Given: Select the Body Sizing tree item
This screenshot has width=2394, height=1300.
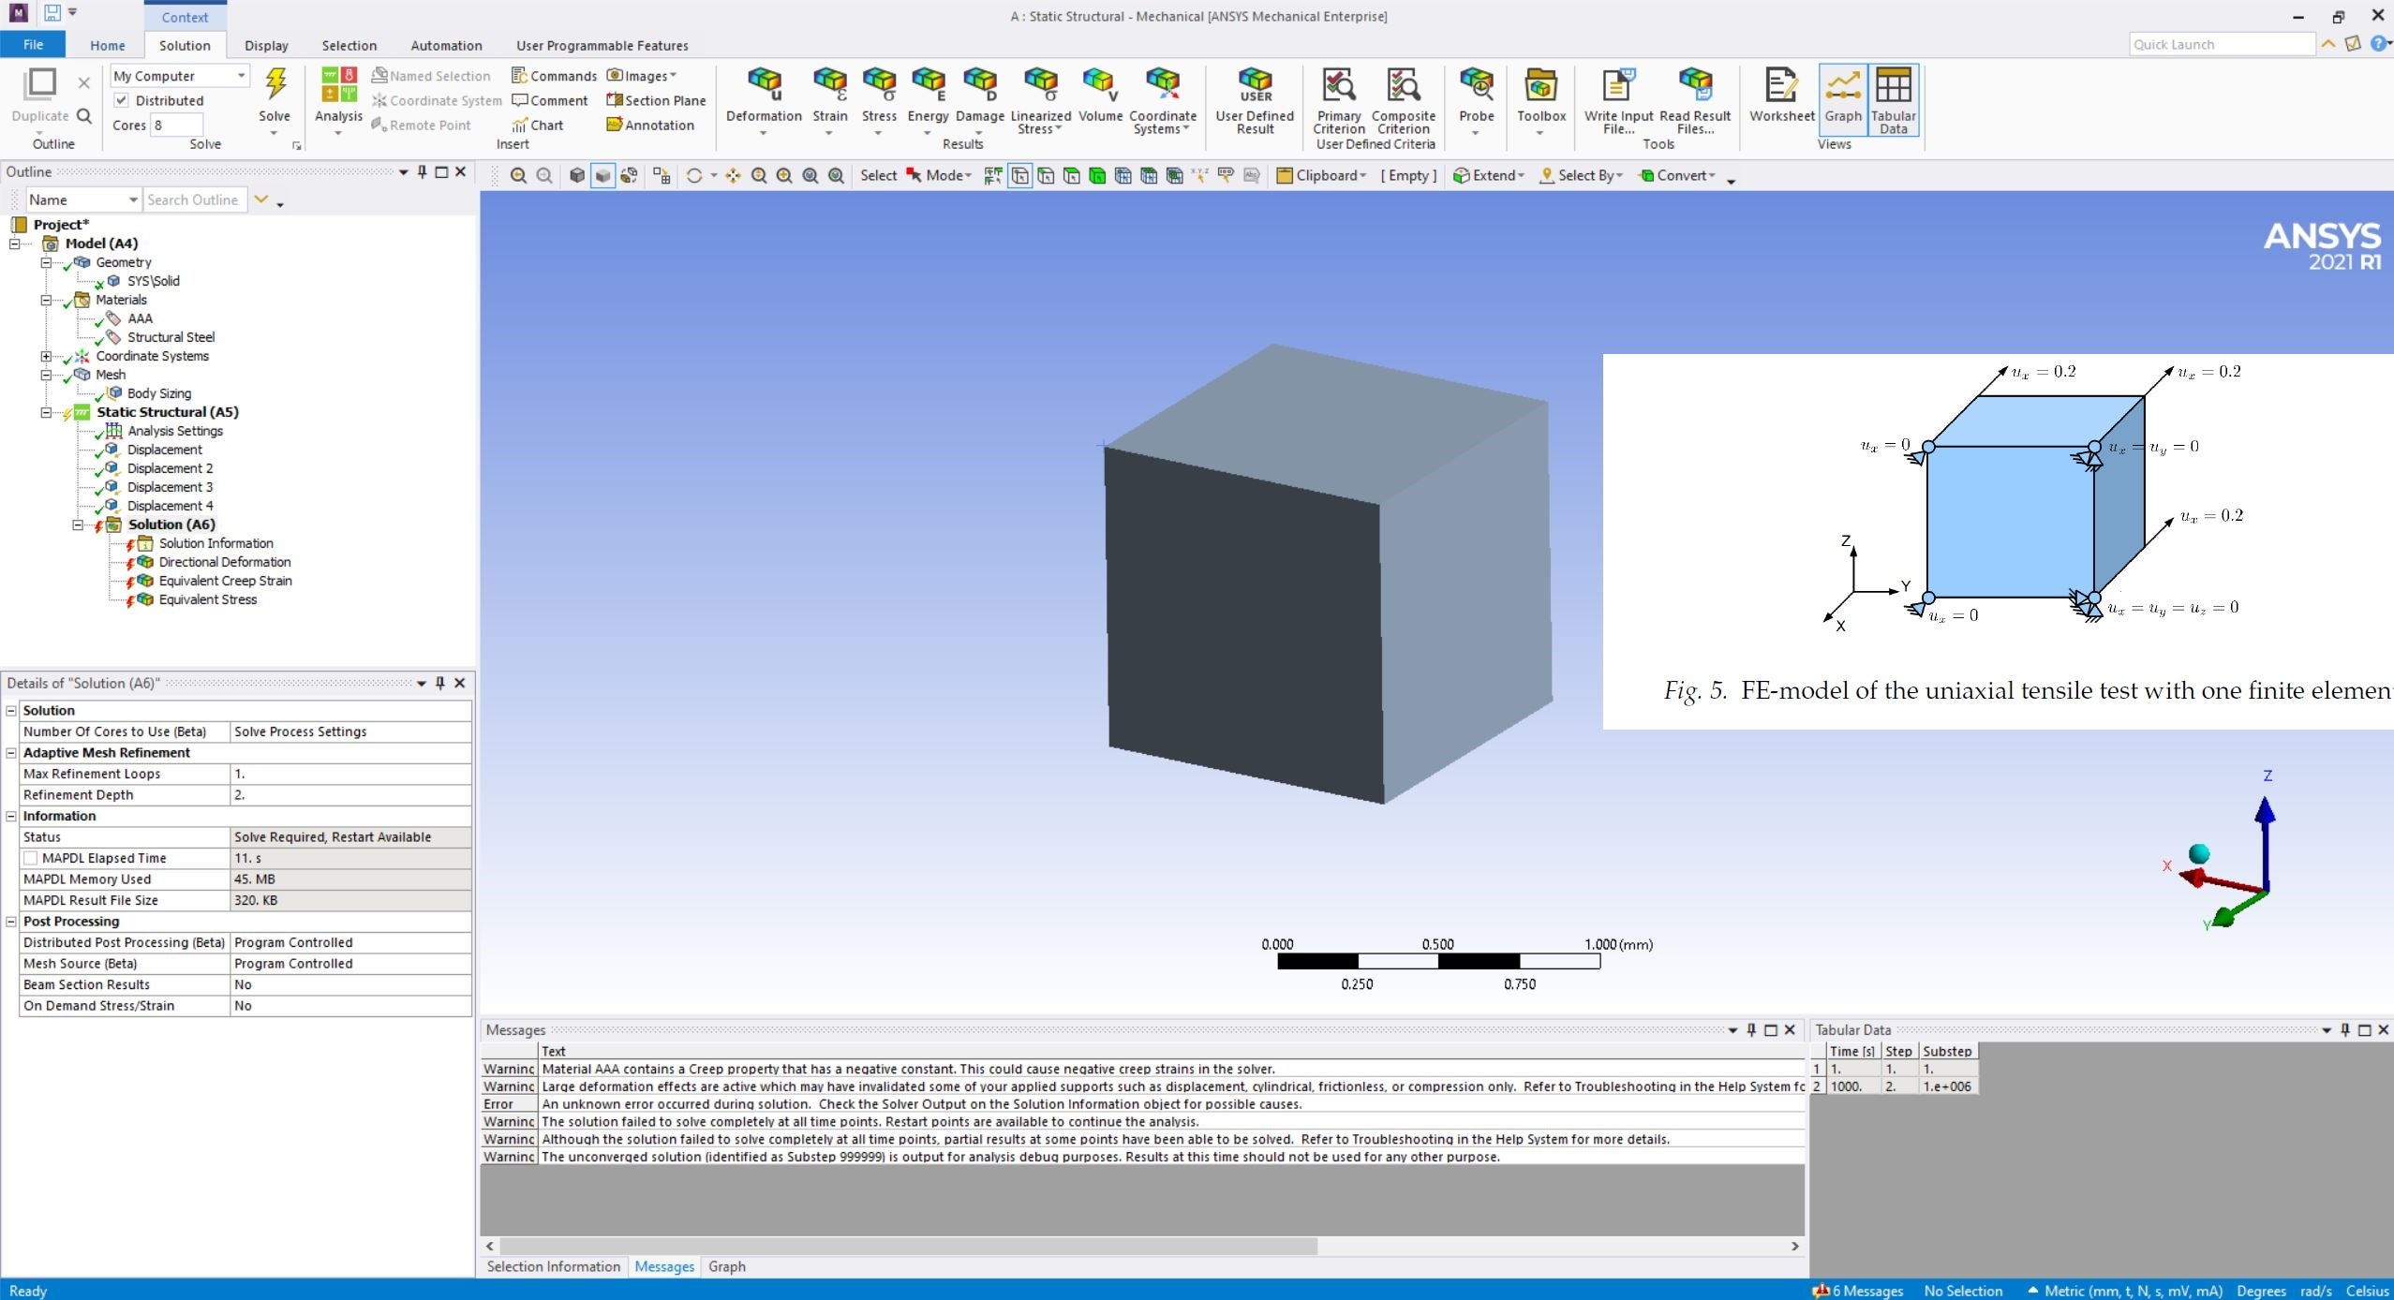Looking at the screenshot, I should point(158,393).
